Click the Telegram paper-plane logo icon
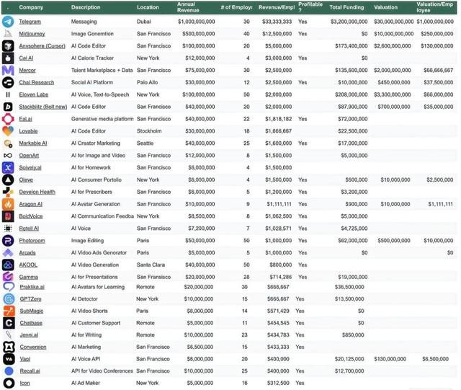The image size is (461, 390). click(x=8, y=22)
